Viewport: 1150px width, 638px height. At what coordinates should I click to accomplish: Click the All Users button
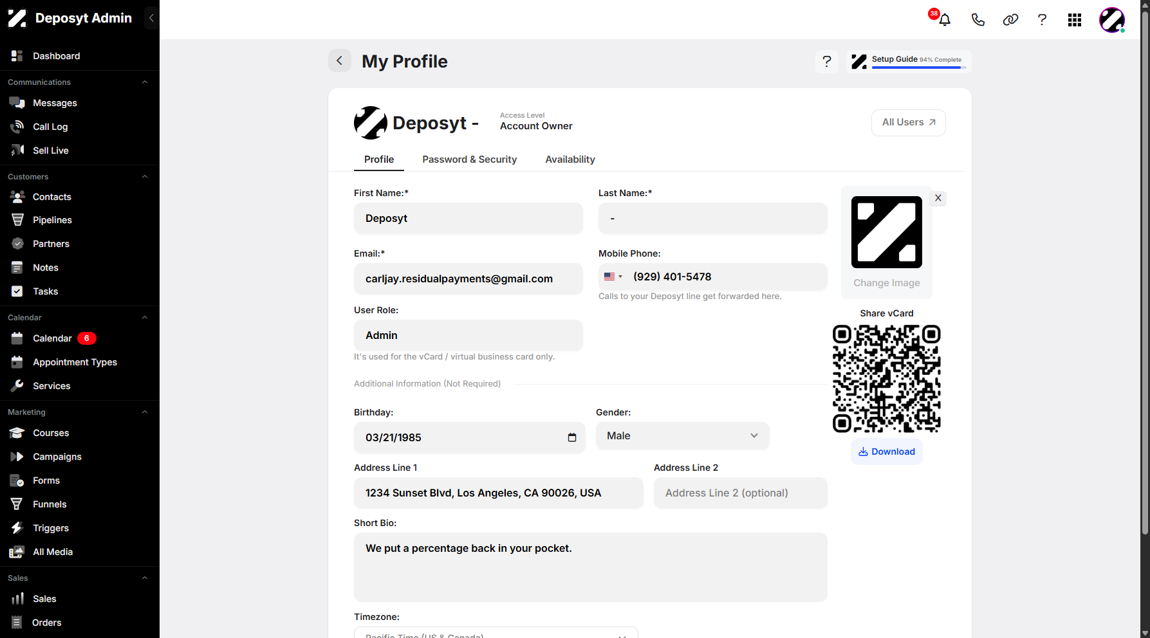(909, 122)
